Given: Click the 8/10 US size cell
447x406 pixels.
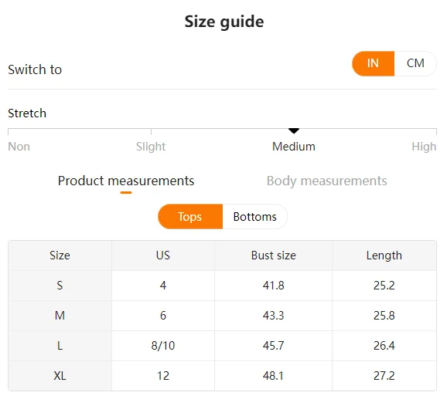Looking at the screenshot, I should [163, 346].
